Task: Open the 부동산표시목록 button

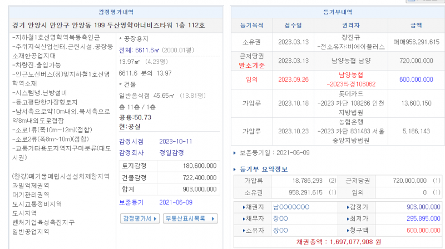Action: pos(189,218)
